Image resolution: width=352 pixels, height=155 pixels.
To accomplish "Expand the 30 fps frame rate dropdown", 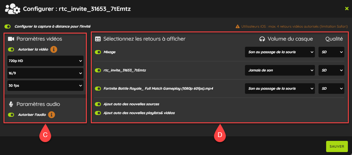I will [x=45, y=86].
